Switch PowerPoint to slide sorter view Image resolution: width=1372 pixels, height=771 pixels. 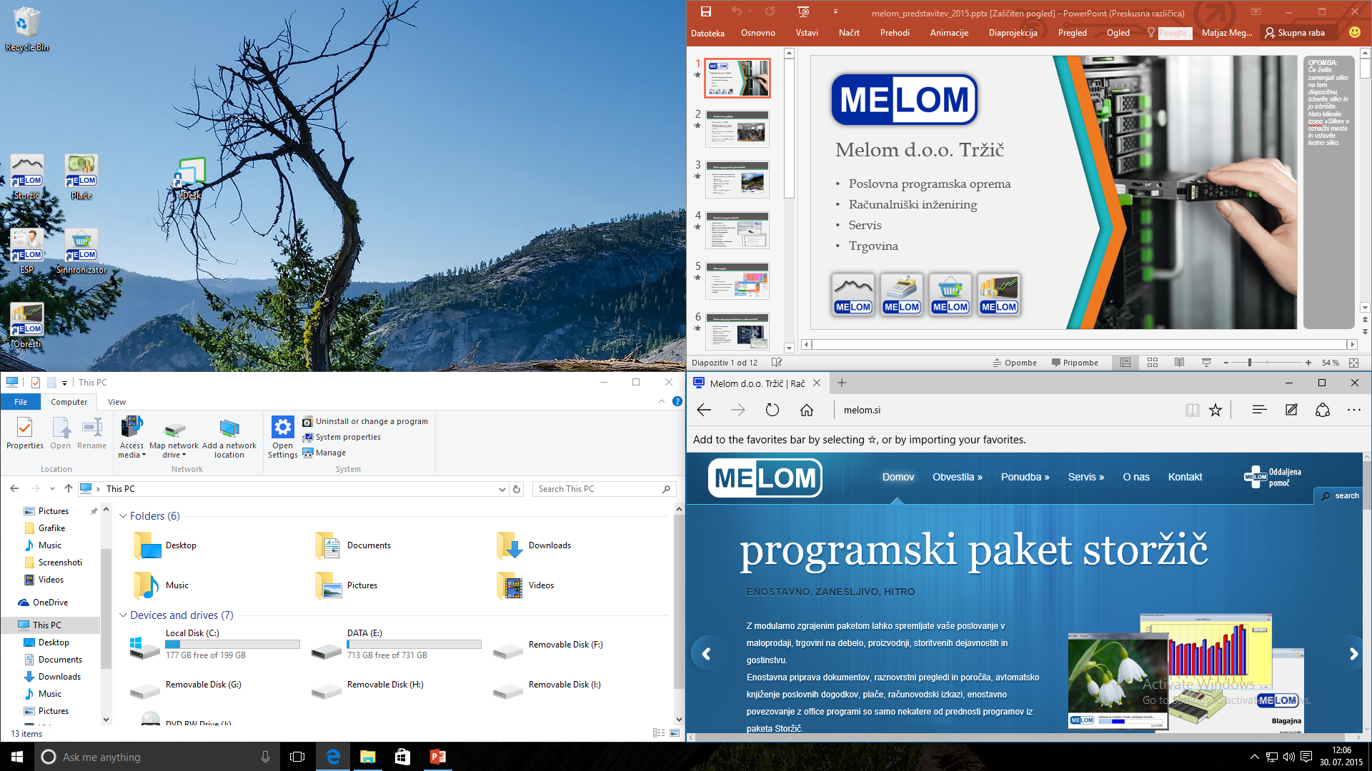tap(1153, 363)
